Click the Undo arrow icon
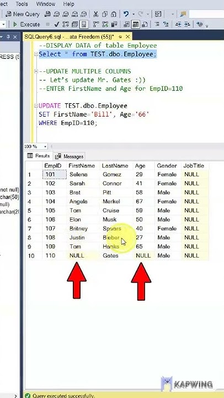Viewport: 224px width, 398px height. (126, 14)
